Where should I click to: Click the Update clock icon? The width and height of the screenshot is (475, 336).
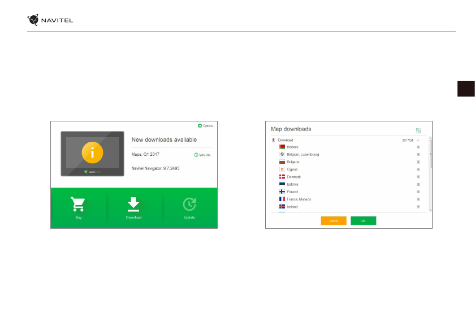tap(189, 204)
